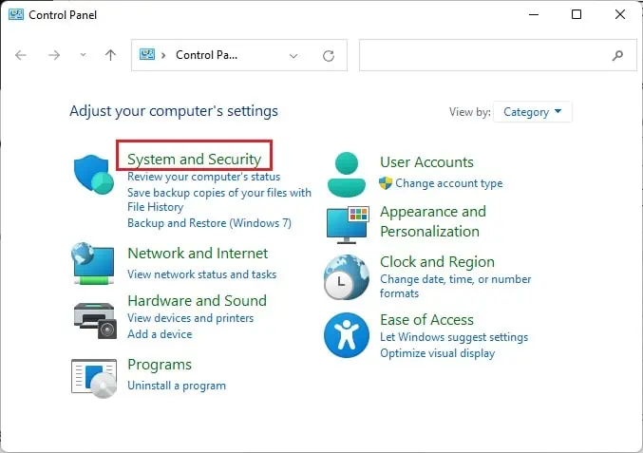Click Add a device link
The height and width of the screenshot is (453, 643).
(160, 334)
